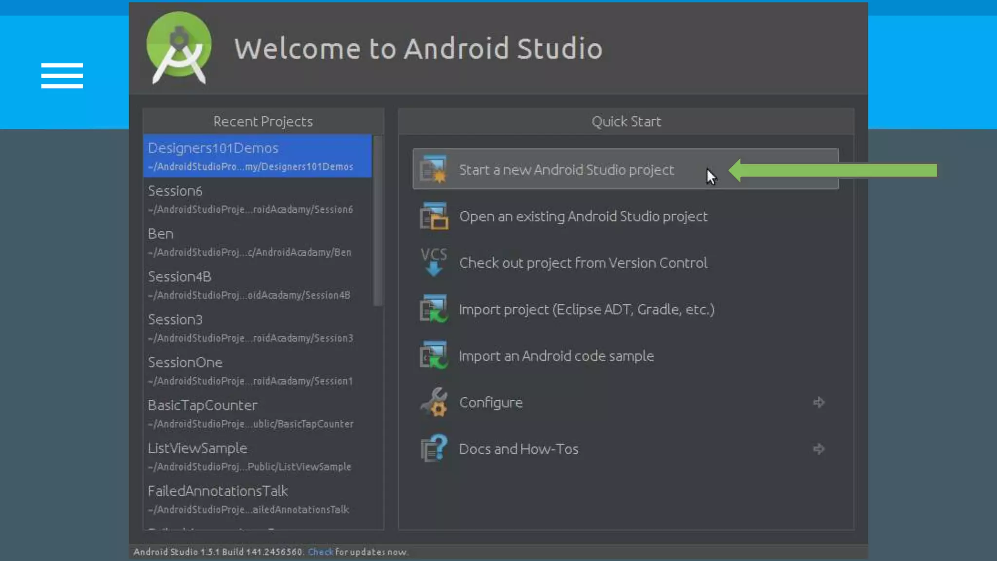
Task: Check out project from Version Control
Action: (x=626, y=262)
